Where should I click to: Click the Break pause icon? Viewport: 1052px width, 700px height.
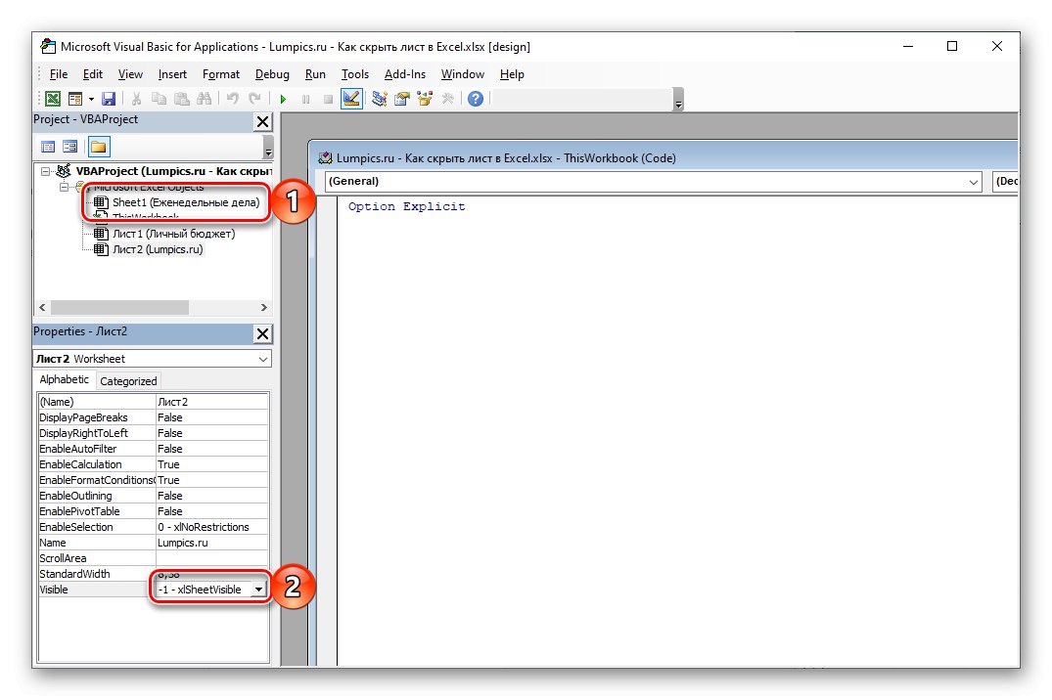tap(306, 100)
